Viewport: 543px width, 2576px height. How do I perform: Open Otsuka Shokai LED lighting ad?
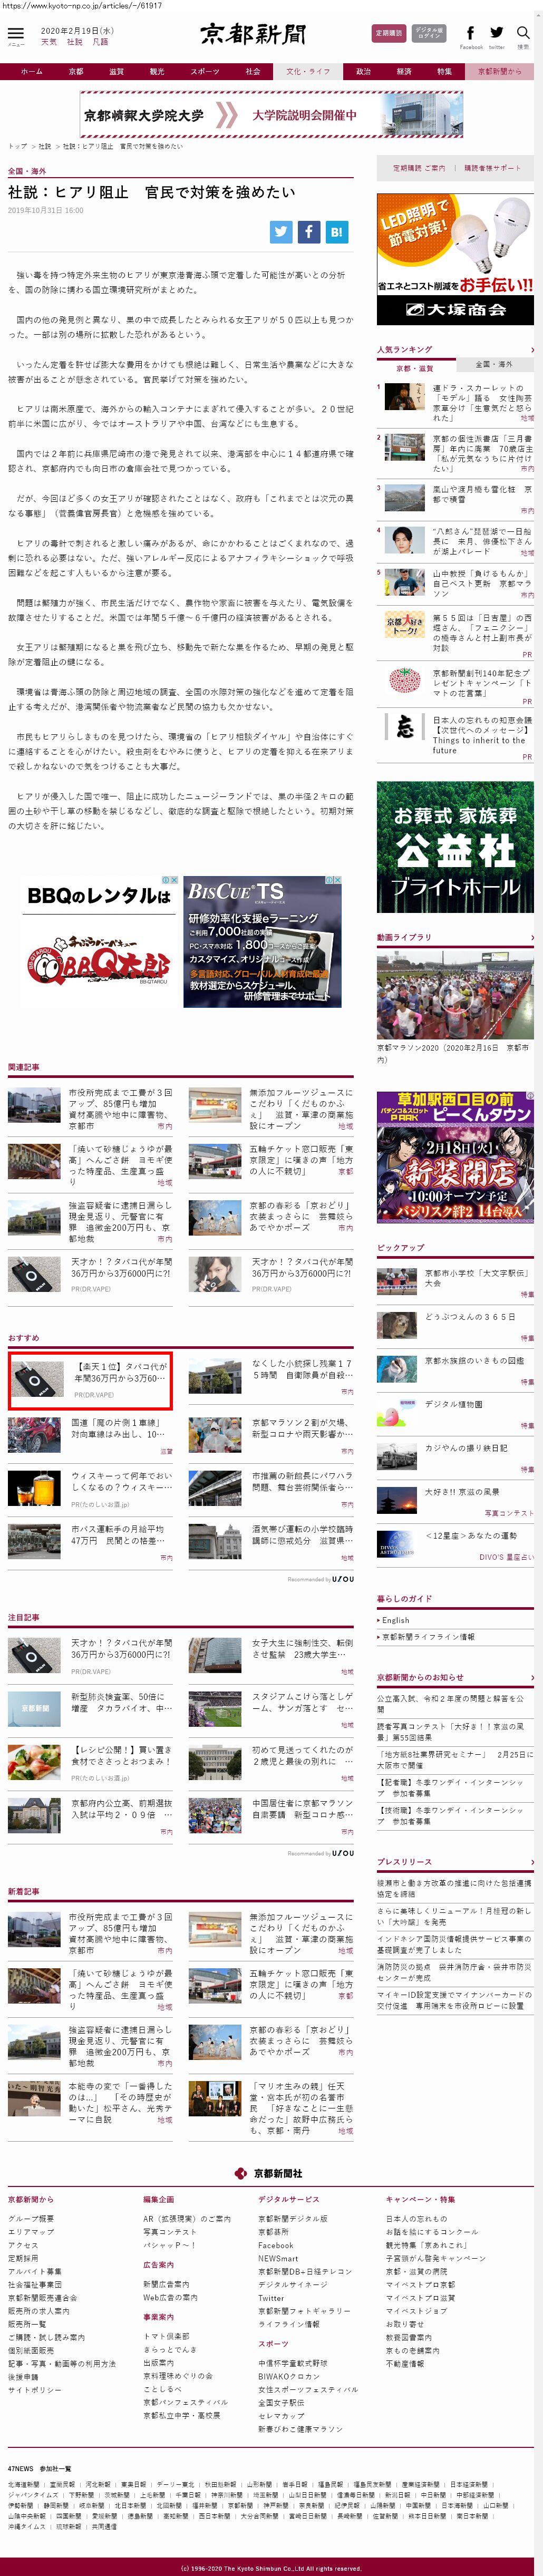tap(455, 258)
